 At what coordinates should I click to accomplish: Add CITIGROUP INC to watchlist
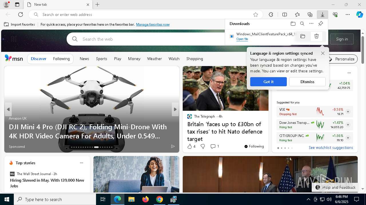point(348,138)
